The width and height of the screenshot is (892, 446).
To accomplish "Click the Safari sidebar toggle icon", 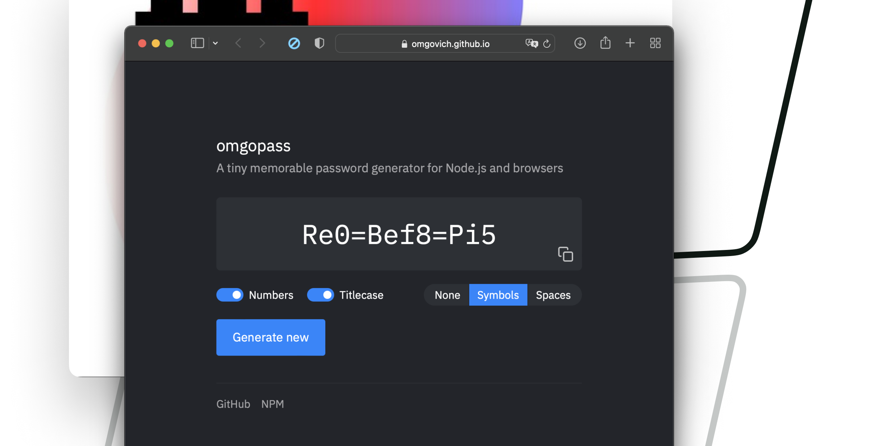I will coord(197,43).
